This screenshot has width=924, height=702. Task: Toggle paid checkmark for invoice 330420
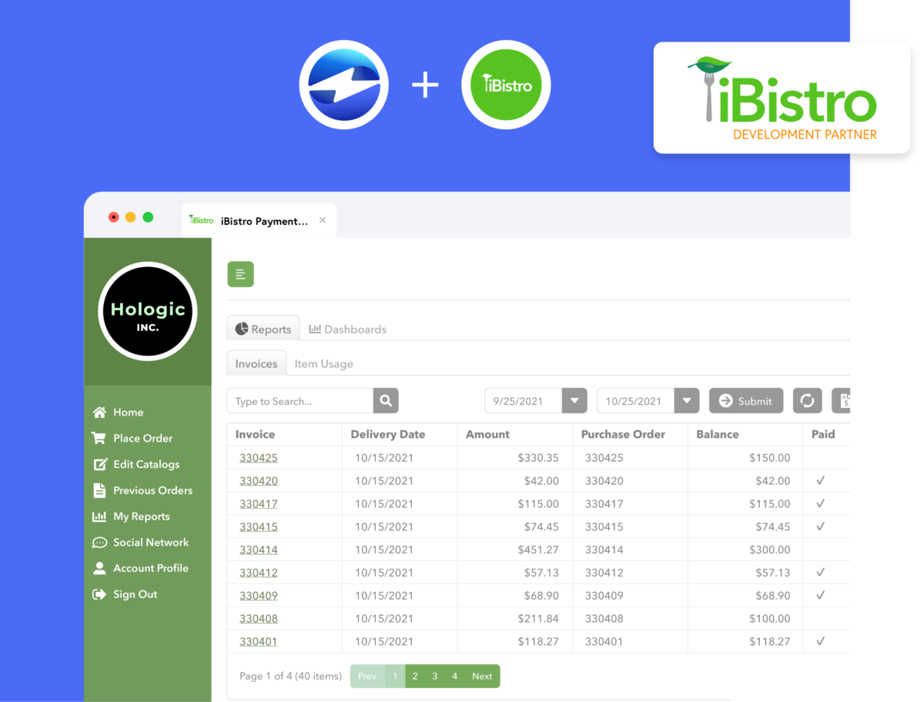coord(820,481)
